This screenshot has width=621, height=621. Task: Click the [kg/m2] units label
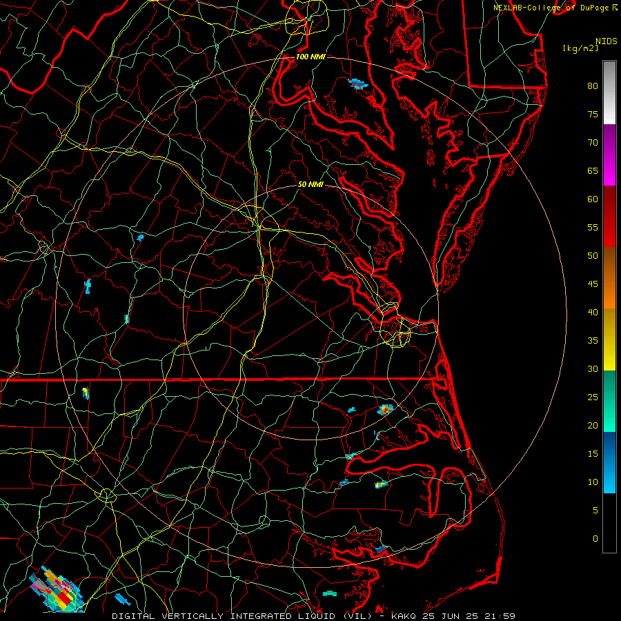pyautogui.click(x=580, y=48)
